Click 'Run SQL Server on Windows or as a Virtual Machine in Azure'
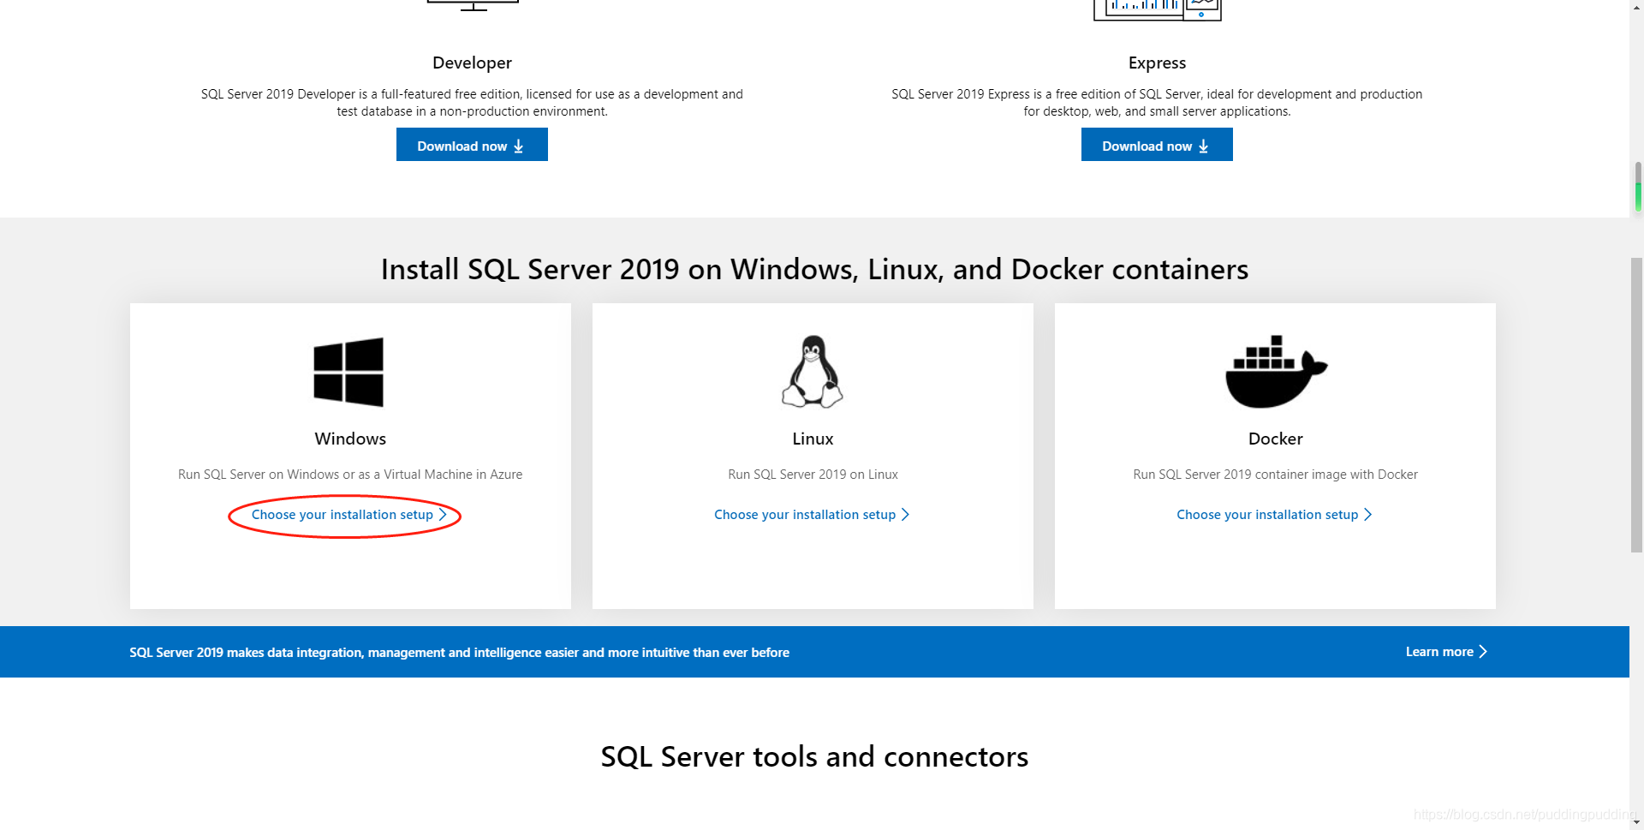1644x830 pixels. (x=350, y=475)
